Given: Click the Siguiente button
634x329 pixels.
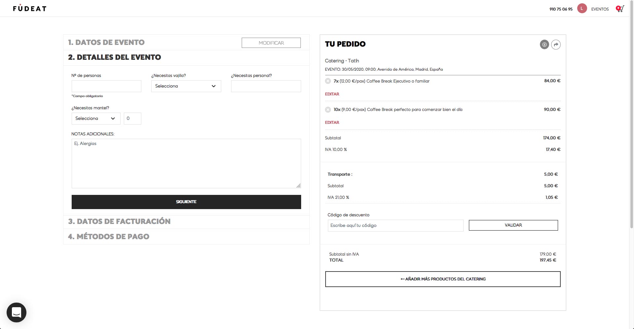Looking at the screenshot, I should pyautogui.click(x=186, y=202).
